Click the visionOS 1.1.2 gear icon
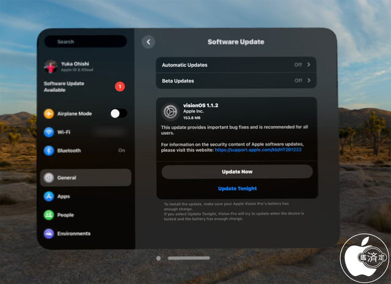The height and width of the screenshot is (284, 391). [170, 111]
